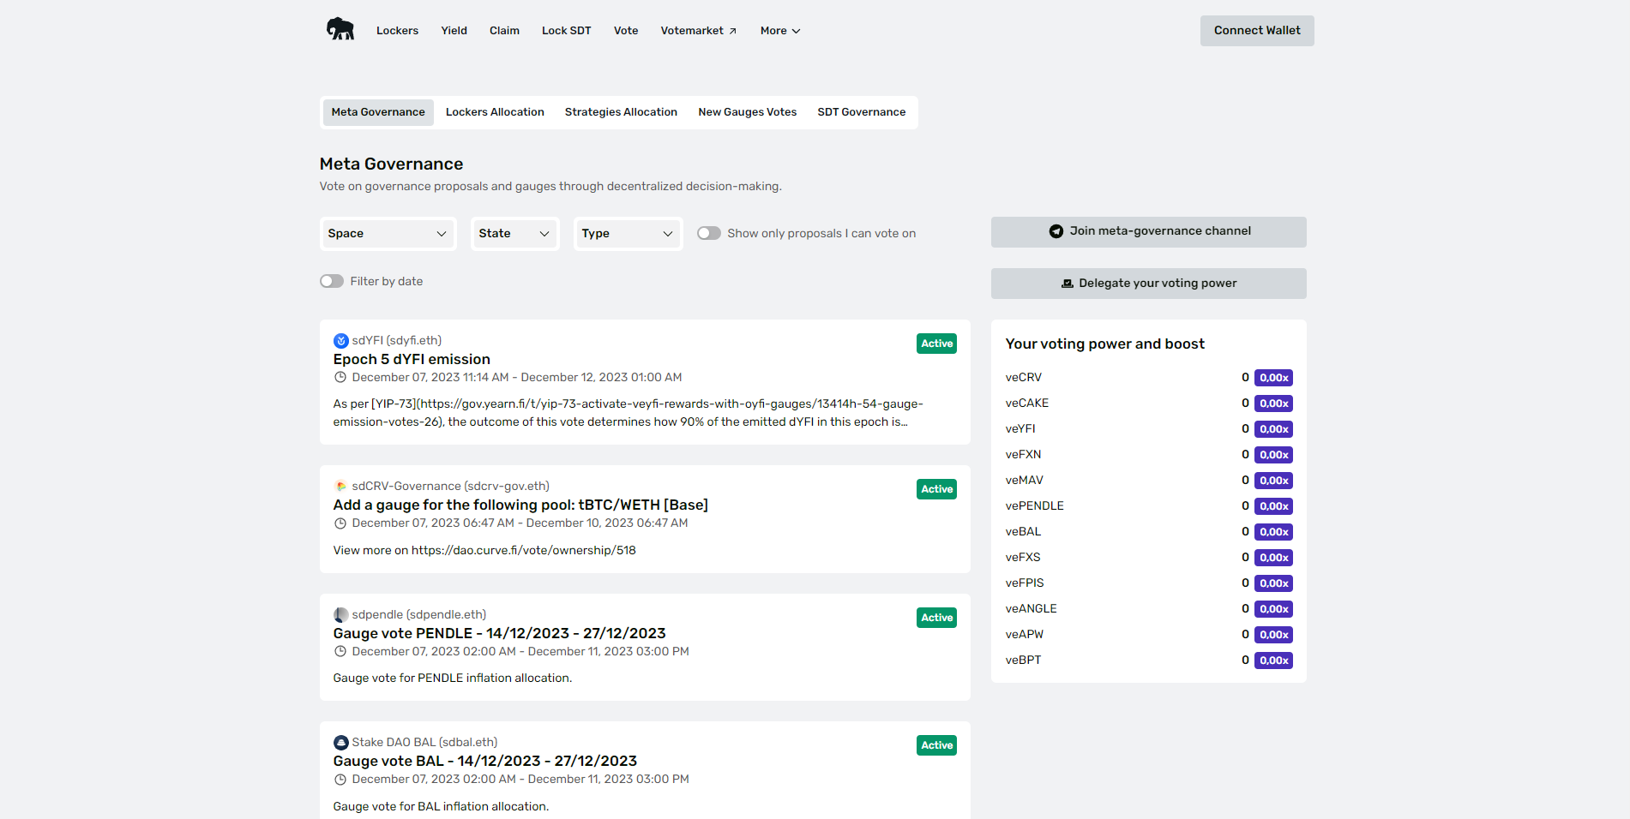Screen dimensions: 1630x819
Task: Enable Show only proposals I can vote on
Action: [708, 234]
